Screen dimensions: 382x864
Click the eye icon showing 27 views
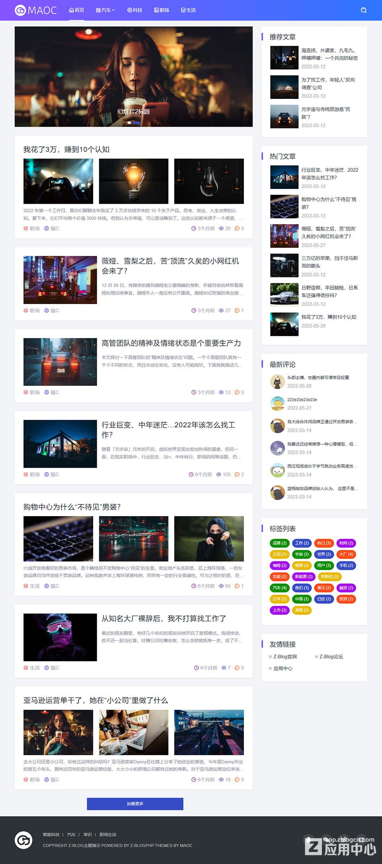point(221,311)
